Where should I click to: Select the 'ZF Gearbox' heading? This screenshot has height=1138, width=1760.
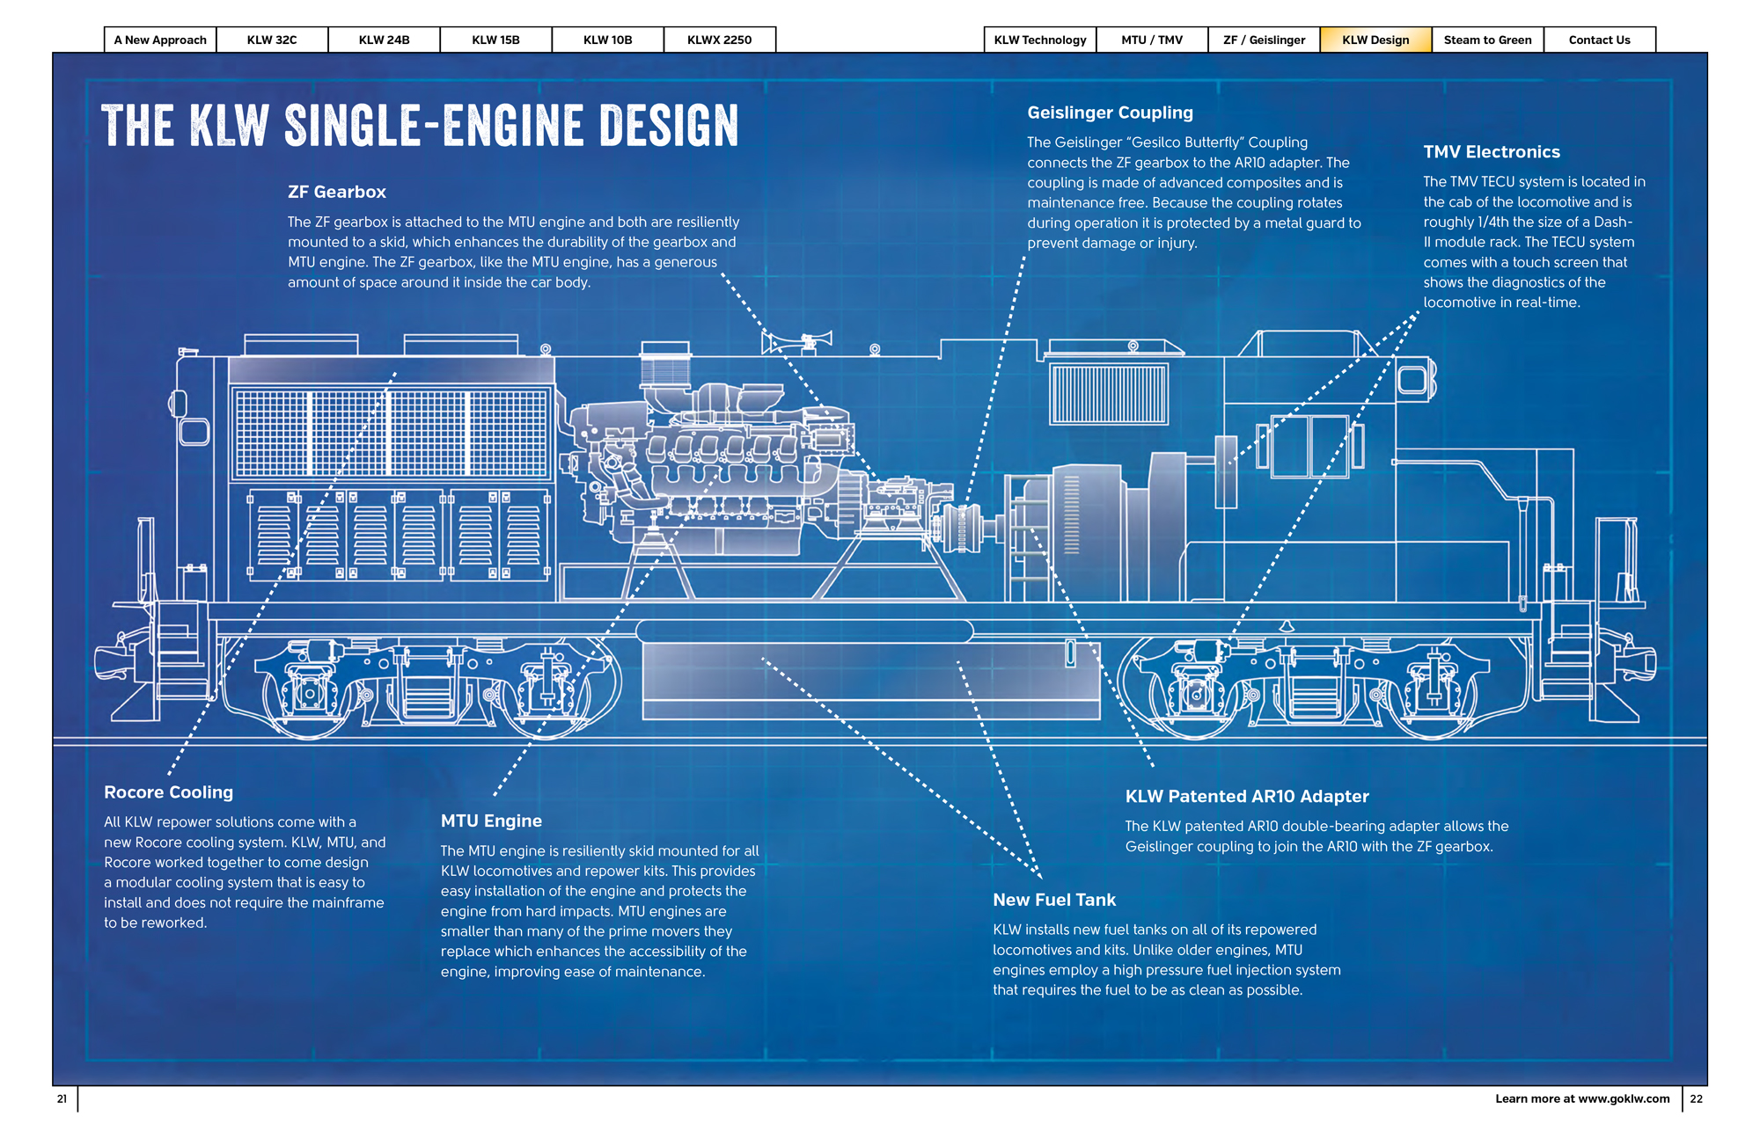pos(337,192)
